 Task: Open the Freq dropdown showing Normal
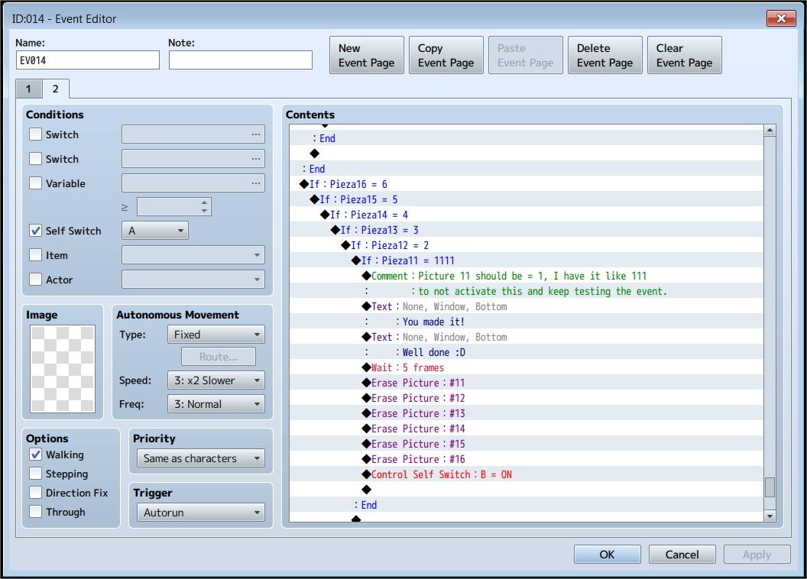[216, 404]
